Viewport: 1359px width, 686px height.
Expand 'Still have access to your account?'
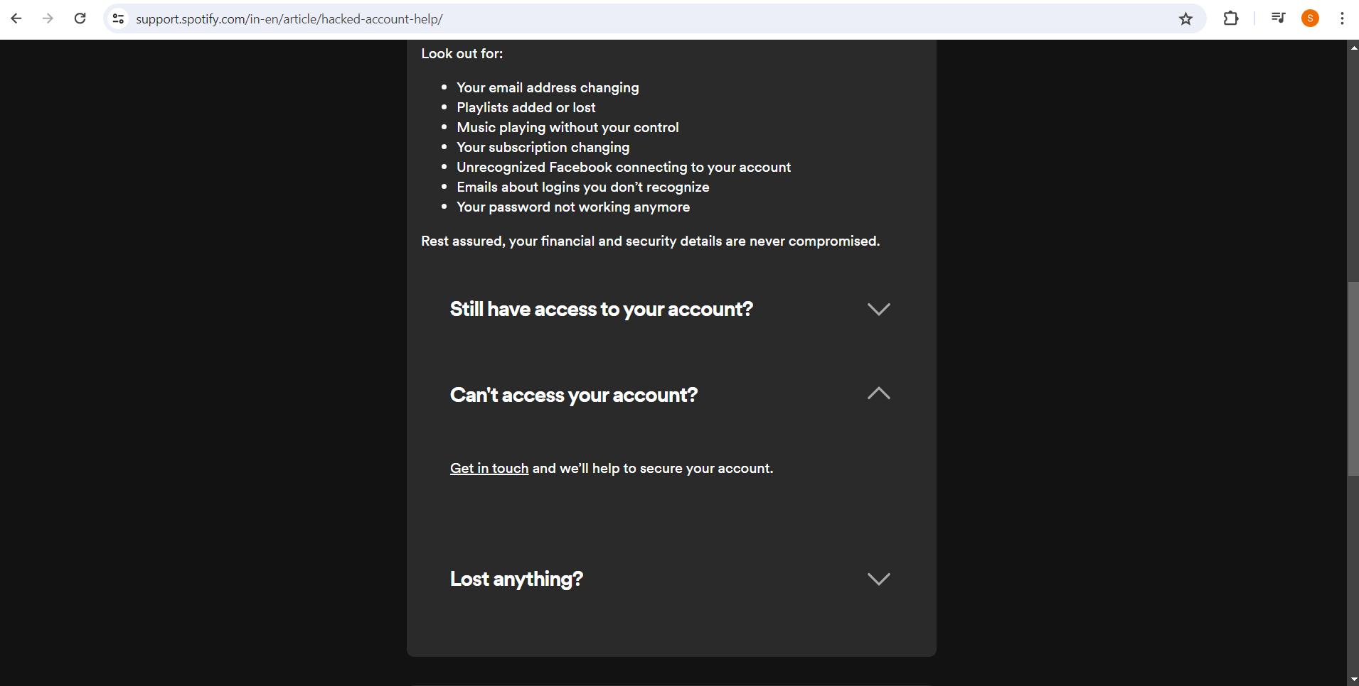coord(879,310)
